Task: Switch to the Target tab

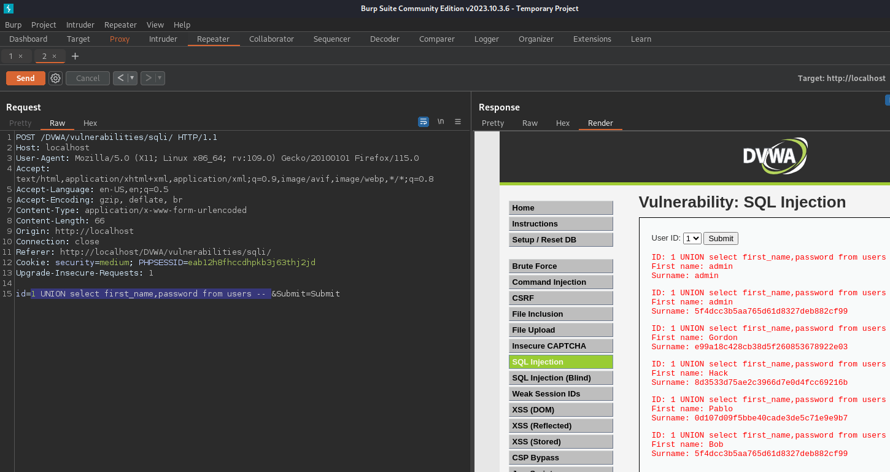Action: tap(79, 39)
